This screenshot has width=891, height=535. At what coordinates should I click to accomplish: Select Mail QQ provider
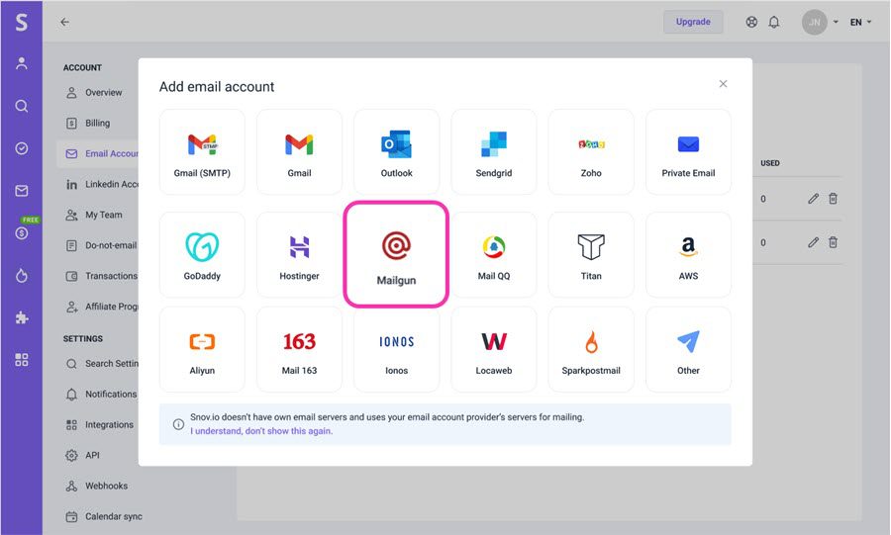coord(493,255)
